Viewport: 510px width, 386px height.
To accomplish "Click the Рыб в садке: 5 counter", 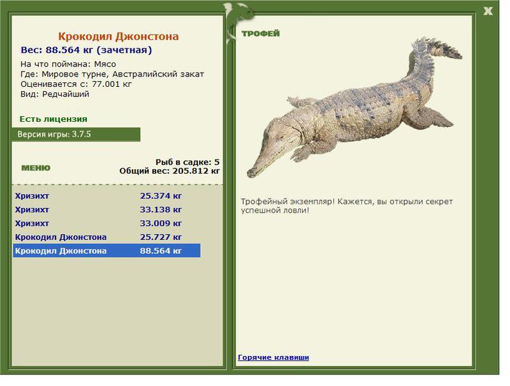I will (187, 162).
